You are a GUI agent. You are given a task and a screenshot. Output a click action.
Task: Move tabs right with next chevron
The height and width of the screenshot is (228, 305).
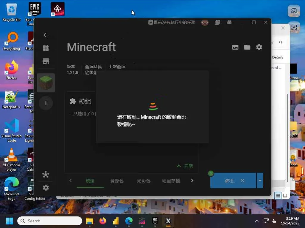click(192, 180)
